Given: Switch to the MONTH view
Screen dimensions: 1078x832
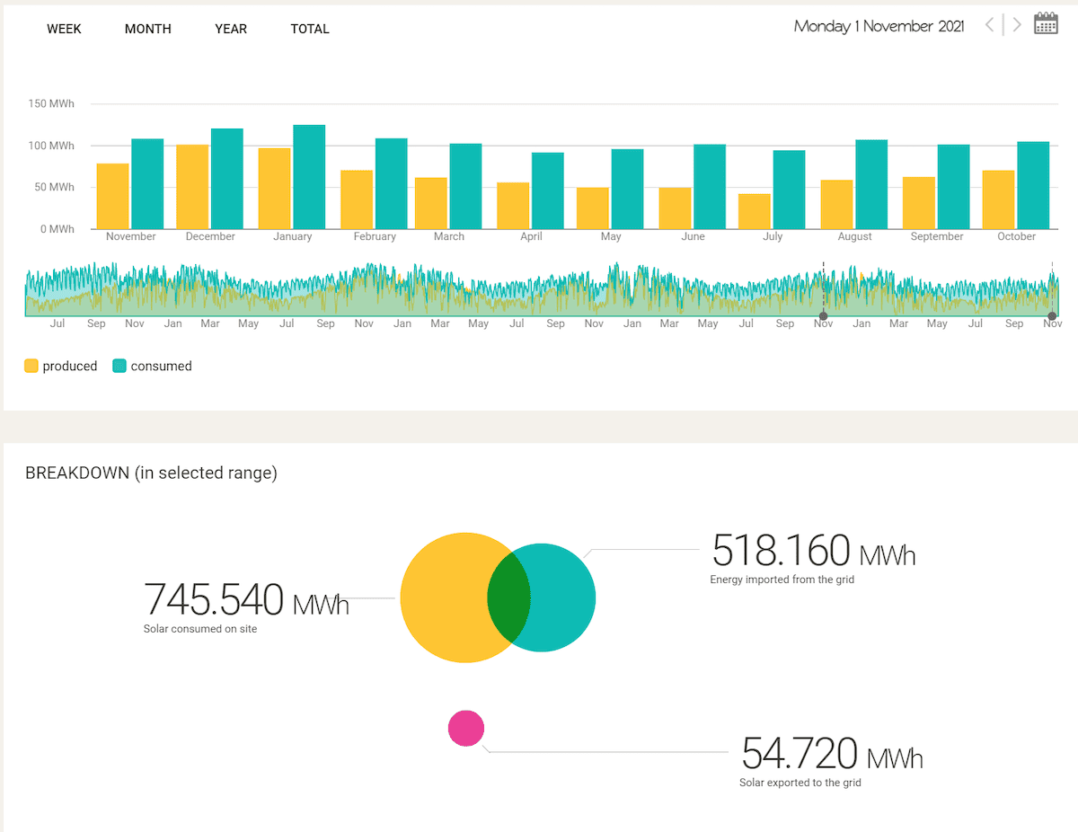Looking at the screenshot, I should click(x=148, y=29).
